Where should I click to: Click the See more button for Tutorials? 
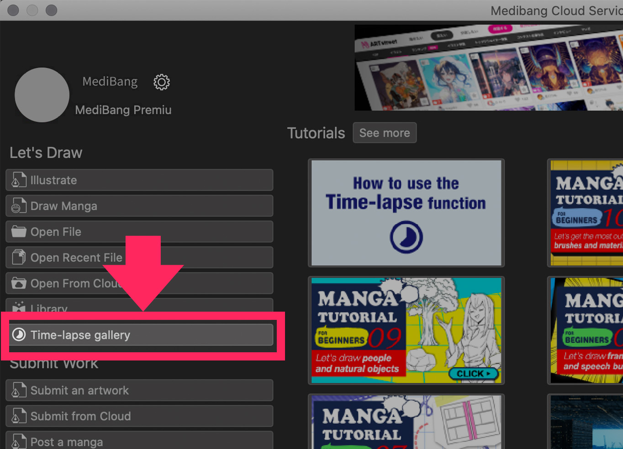click(x=385, y=133)
